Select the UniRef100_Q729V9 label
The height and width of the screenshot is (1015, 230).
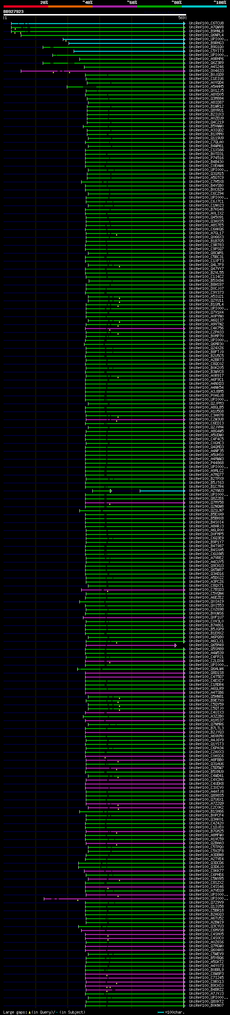click(206, 903)
